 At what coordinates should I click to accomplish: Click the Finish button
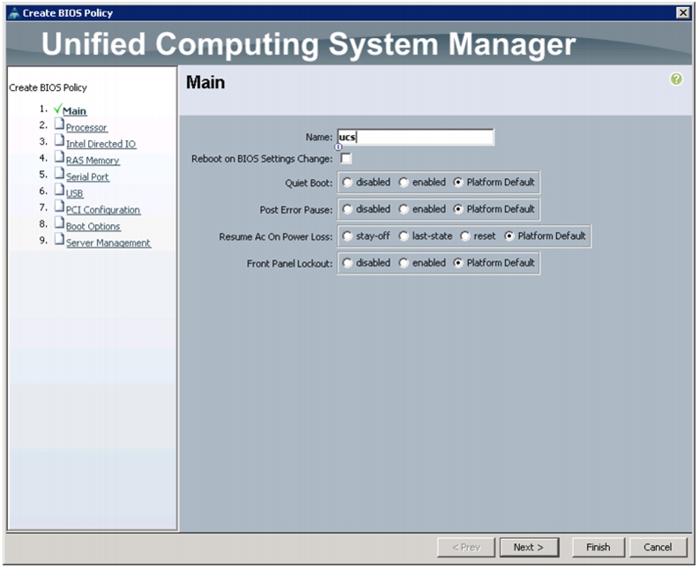pyautogui.click(x=599, y=547)
